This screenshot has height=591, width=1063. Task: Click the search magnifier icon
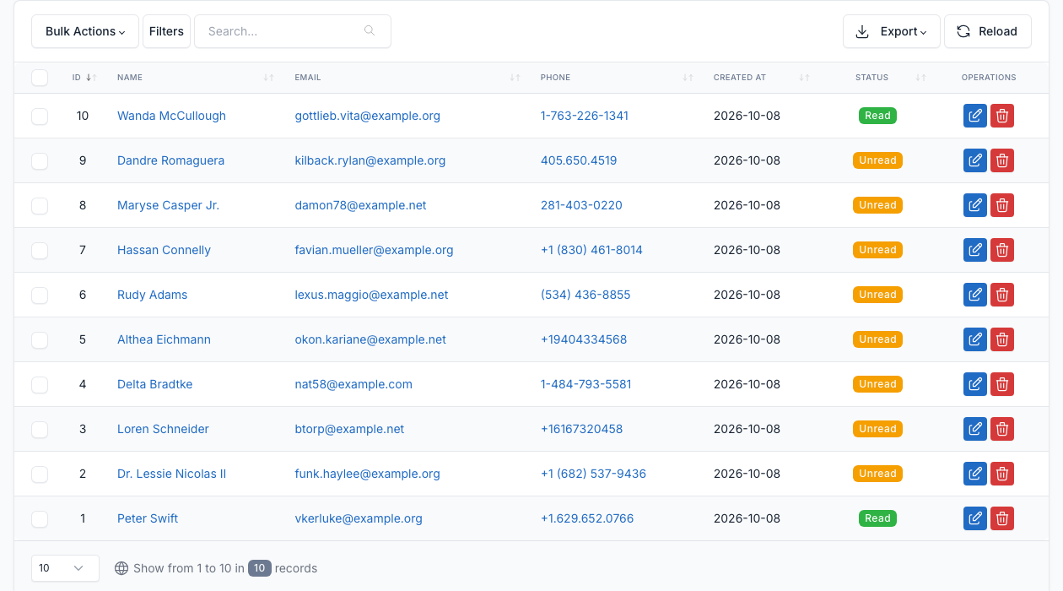coord(370,31)
